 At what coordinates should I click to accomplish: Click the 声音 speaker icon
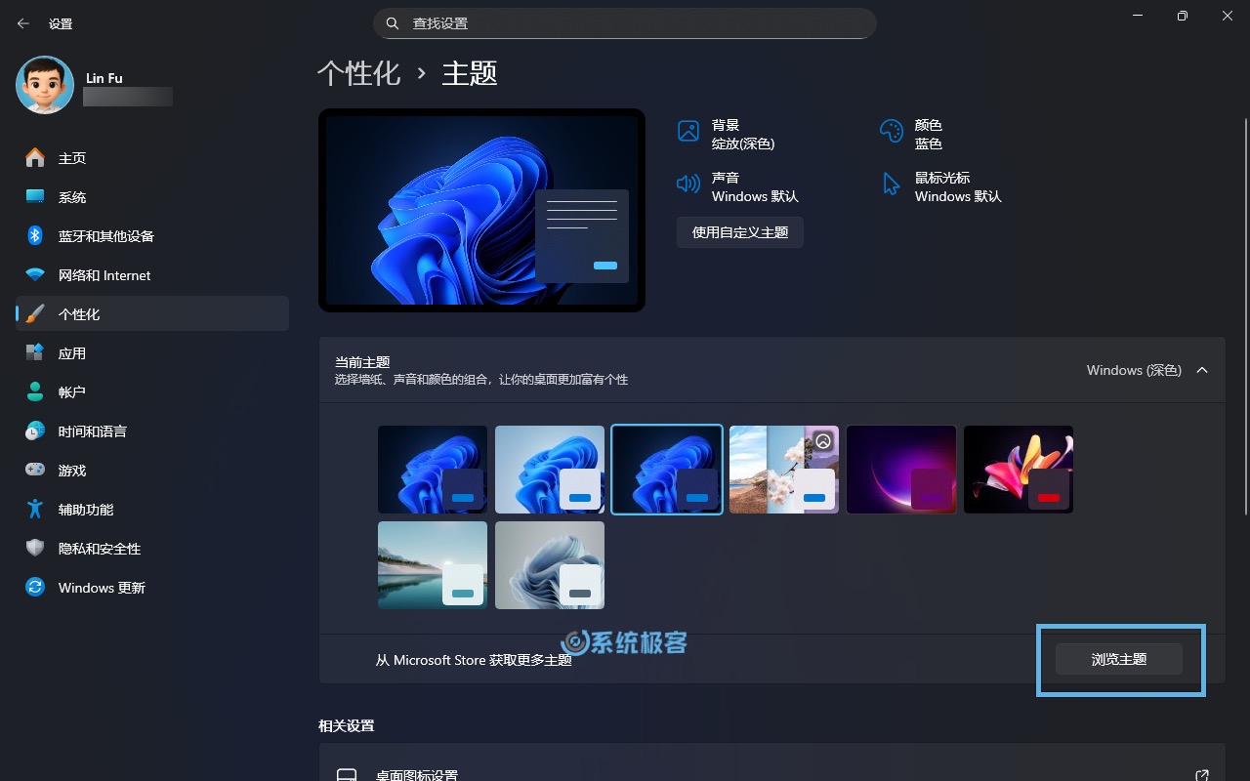point(688,184)
